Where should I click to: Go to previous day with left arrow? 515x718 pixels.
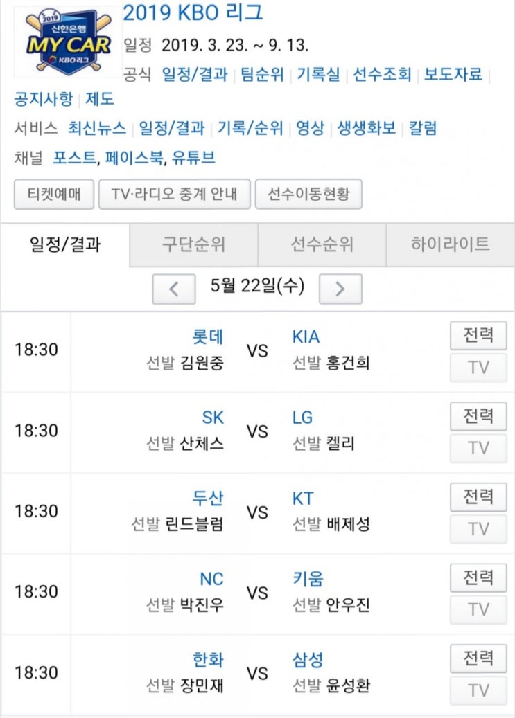click(174, 289)
